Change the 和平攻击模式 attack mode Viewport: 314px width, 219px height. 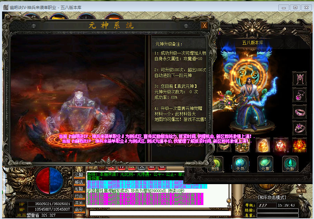coord(272,197)
